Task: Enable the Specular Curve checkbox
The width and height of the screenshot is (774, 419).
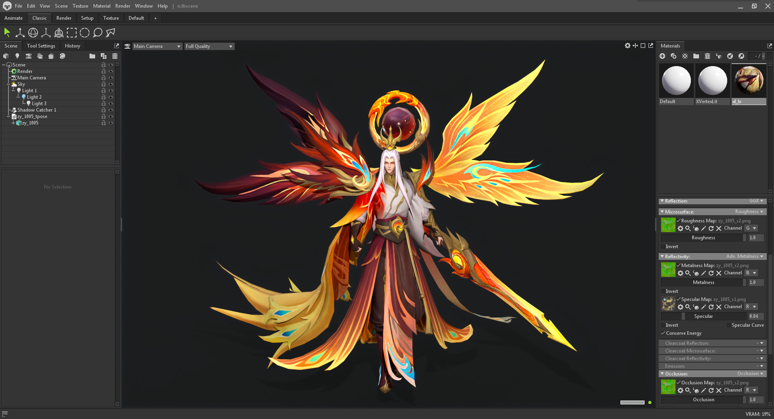Action: coord(729,325)
